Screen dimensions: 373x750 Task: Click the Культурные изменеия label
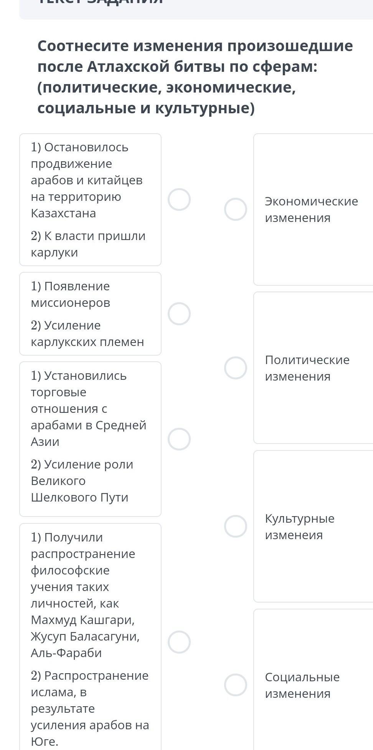pos(299,526)
